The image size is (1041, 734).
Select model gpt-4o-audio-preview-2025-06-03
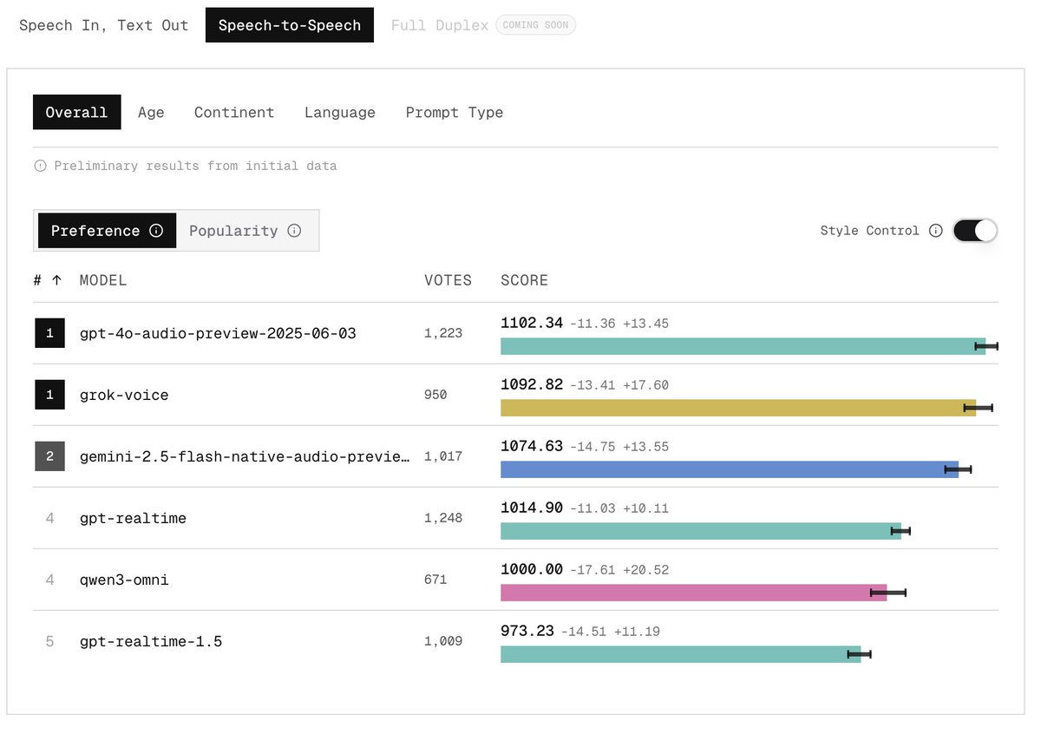218,333
